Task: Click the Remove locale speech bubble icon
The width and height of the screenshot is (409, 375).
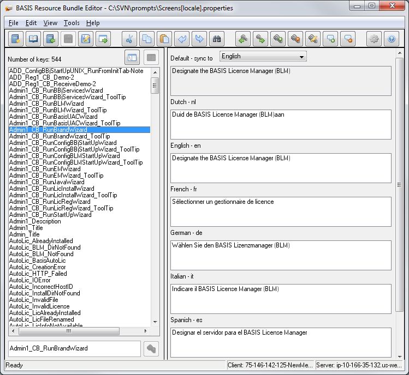Action: point(348,39)
